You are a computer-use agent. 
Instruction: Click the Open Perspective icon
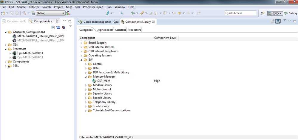pyautogui.click(x=263, y=13)
